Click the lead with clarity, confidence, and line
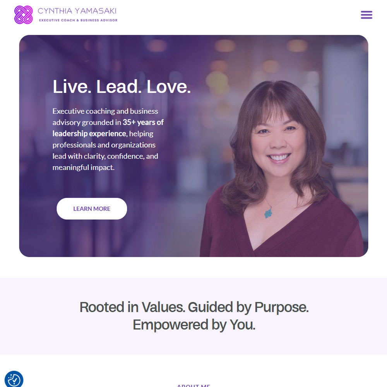The image size is (387, 387). [x=105, y=156]
